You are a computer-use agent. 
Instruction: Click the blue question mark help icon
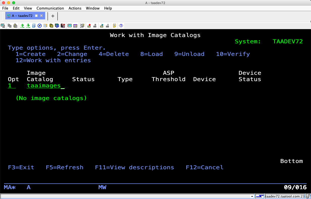click(x=121, y=26)
